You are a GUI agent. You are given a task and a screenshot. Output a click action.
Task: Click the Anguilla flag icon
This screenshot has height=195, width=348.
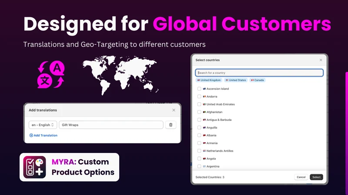(204, 127)
